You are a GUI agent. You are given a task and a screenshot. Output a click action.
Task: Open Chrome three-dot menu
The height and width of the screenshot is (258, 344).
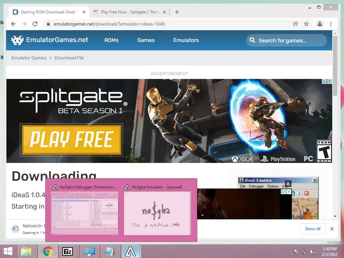(331, 24)
